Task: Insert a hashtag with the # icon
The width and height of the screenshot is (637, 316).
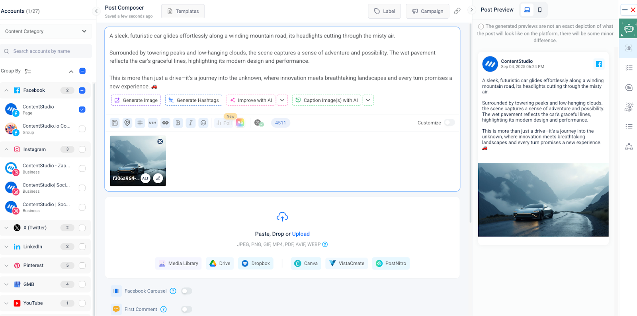Action: click(140, 123)
